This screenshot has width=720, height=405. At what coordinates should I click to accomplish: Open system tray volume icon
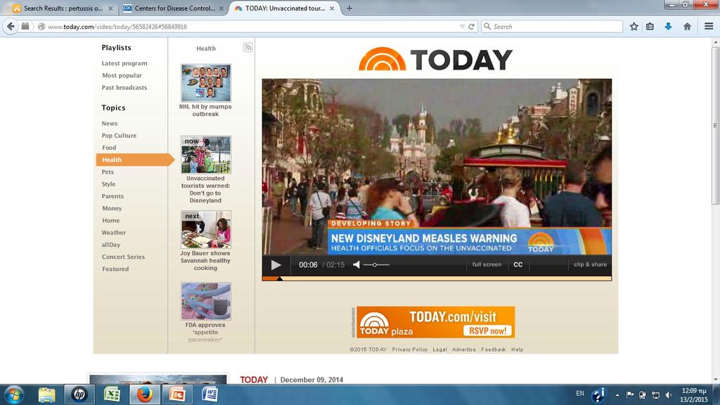pyautogui.click(x=669, y=395)
